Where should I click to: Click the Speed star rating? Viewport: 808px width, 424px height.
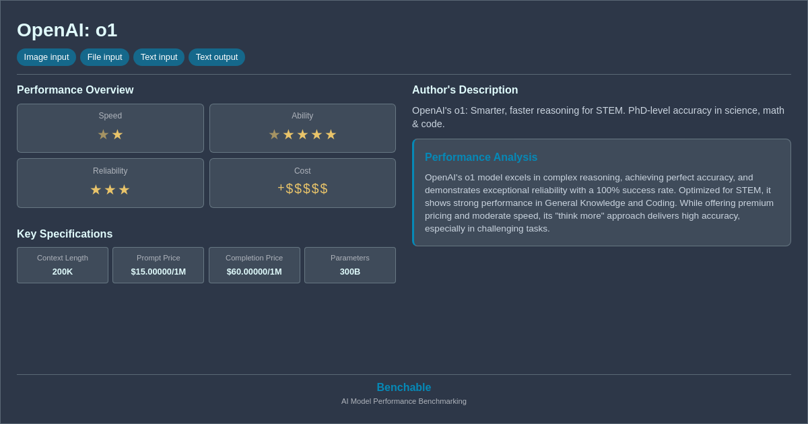[110, 134]
